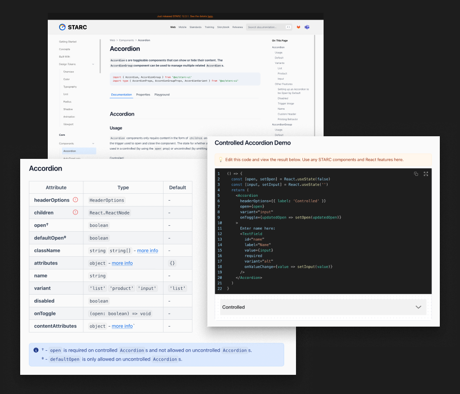Open the Viewport design token page
This screenshot has width=460, height=394.
coord(68,124)
